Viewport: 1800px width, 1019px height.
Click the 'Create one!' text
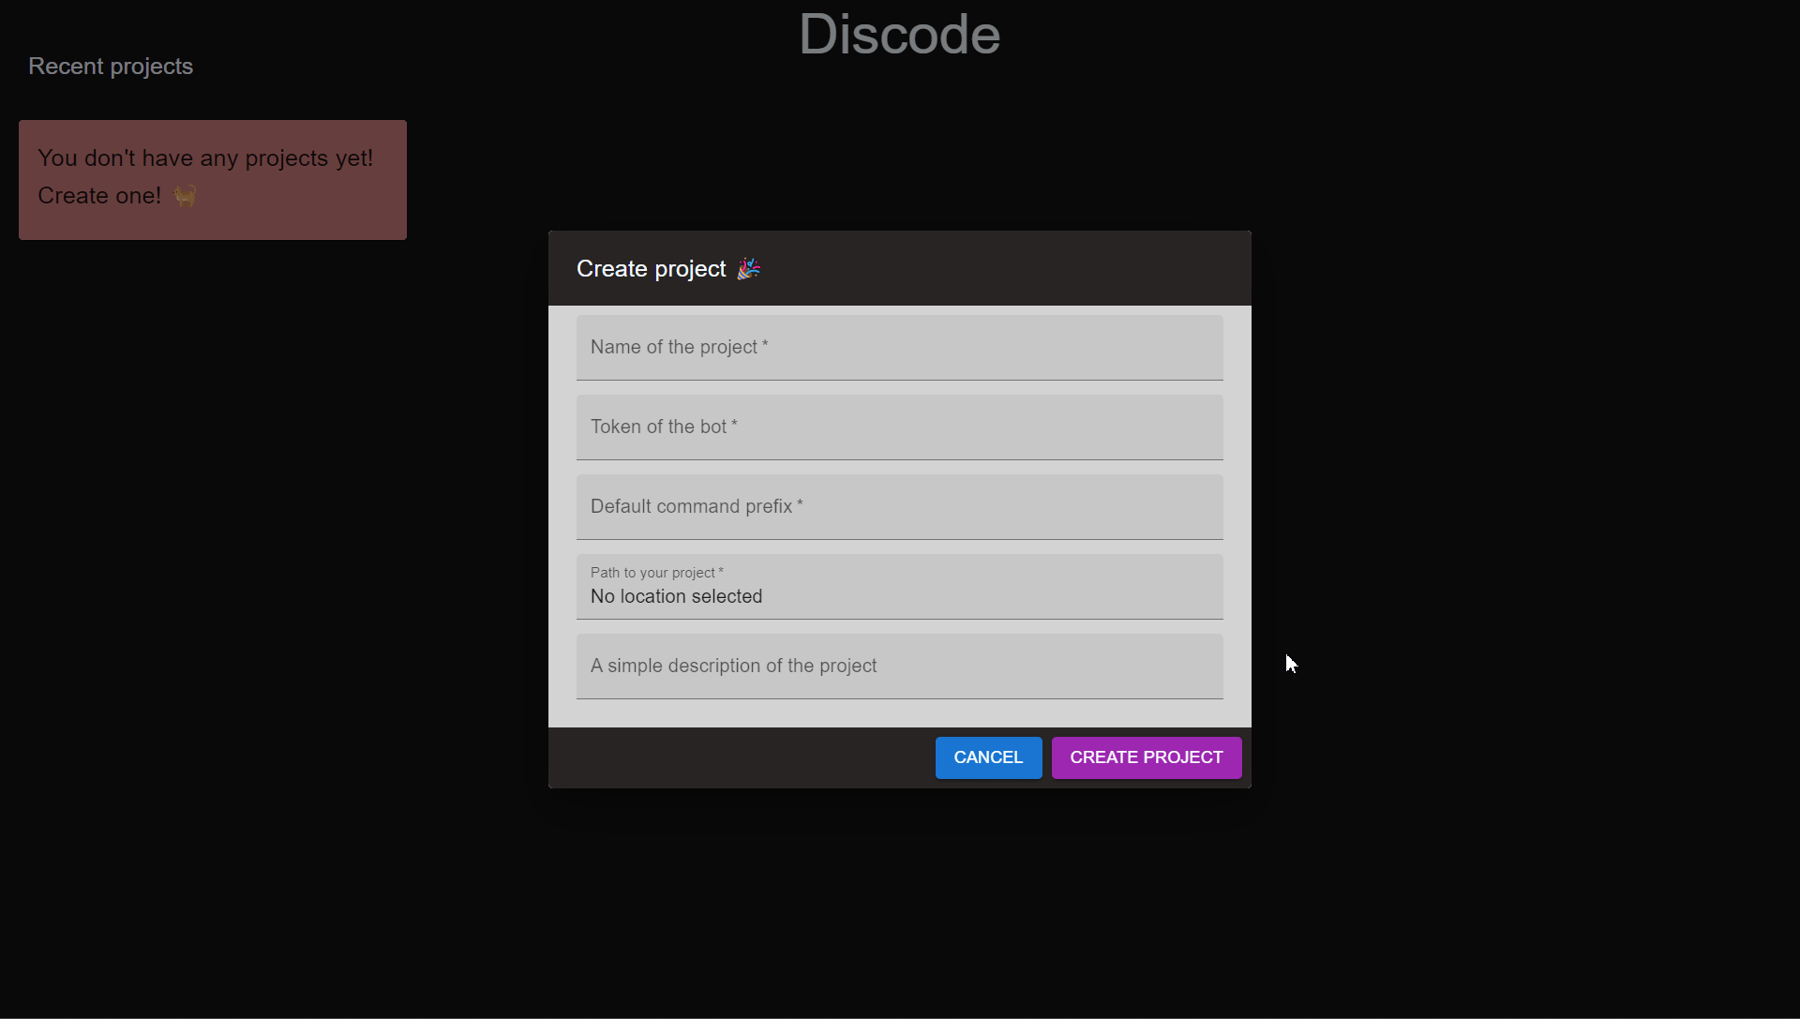(99, 196)
